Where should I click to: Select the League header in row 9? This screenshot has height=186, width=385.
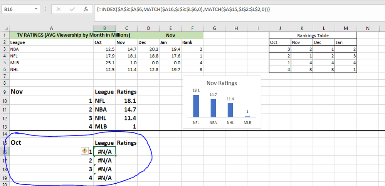coord(104,92)
